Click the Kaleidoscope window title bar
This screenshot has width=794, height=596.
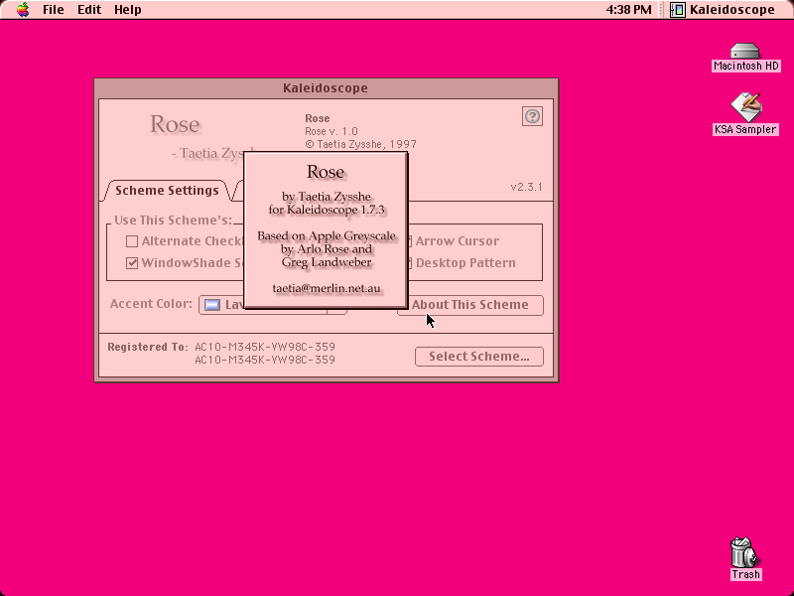[x=326, y=88]
